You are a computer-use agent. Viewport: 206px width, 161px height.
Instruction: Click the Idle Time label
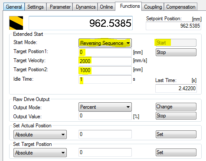point(23,79)
